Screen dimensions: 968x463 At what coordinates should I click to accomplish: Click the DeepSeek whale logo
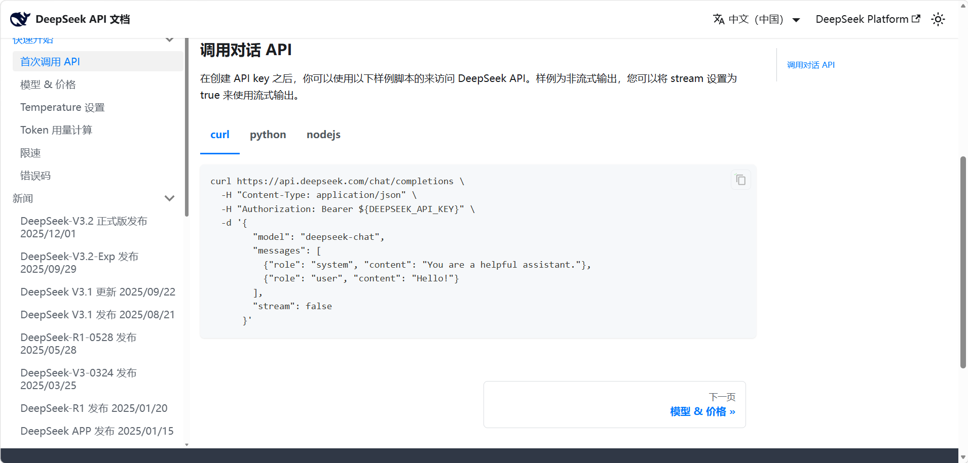tap(20, 19)
